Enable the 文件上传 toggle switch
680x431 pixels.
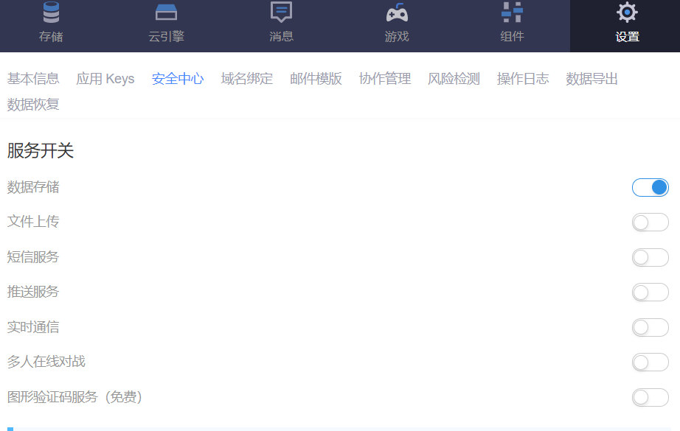click(650, 222)
